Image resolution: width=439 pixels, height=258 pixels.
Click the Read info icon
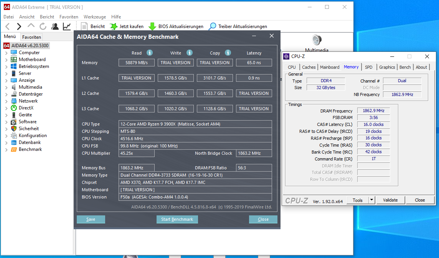click(x=150, y=53)
